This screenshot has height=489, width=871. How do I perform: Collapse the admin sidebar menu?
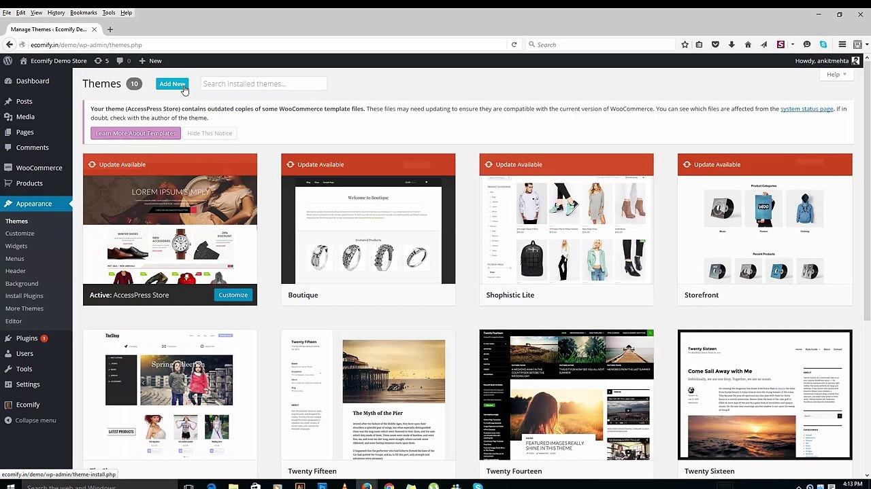tap(36, 420)
